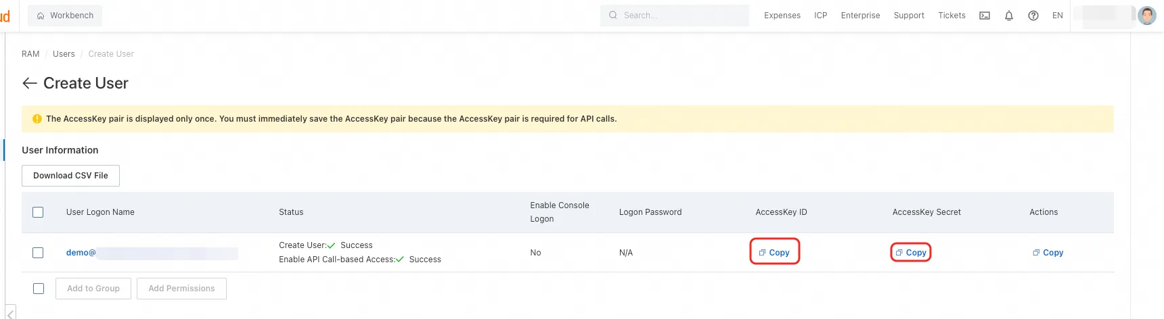Open the Expenses menu
The image size is (1164, 319).
click(782, 16)
